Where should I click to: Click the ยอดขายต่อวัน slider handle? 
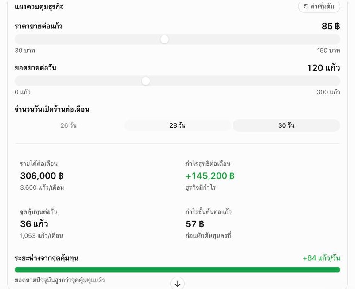click(x=146, y=81)
